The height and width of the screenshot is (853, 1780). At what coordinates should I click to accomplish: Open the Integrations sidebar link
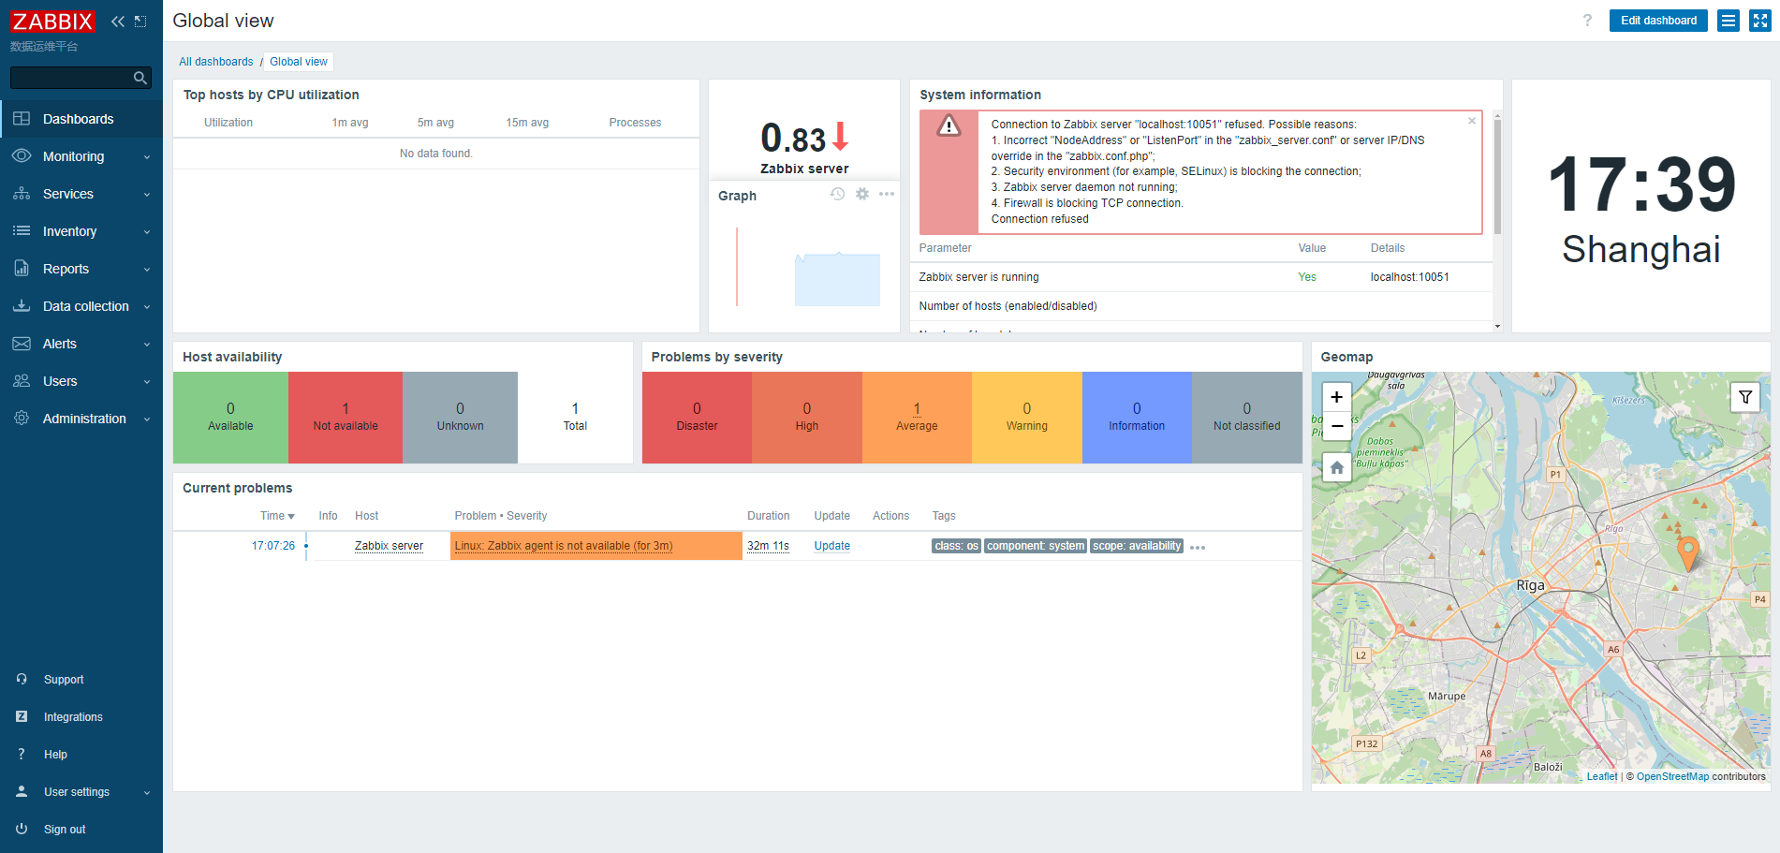(81, 717)
